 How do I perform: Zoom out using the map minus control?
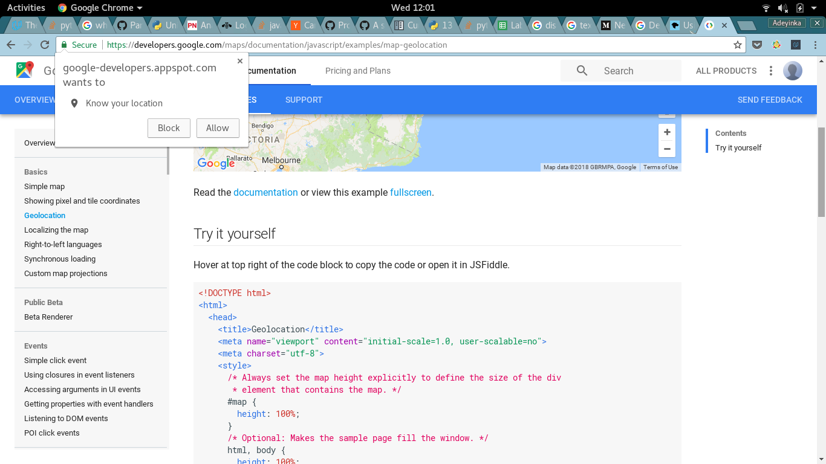click(x=667, y=149)
